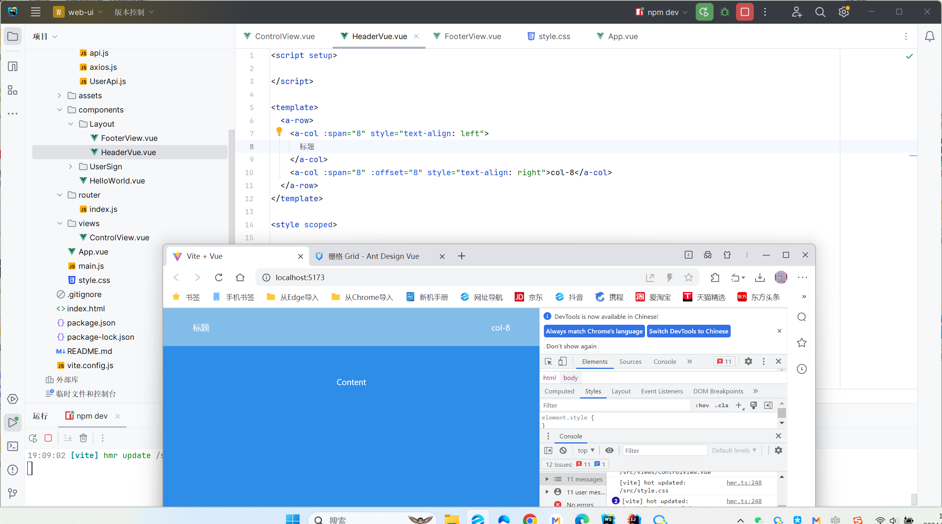The width and height of the screenshot is (942, 524).
Task: Open new browser tab with plus button
Action: pos(461,256)
